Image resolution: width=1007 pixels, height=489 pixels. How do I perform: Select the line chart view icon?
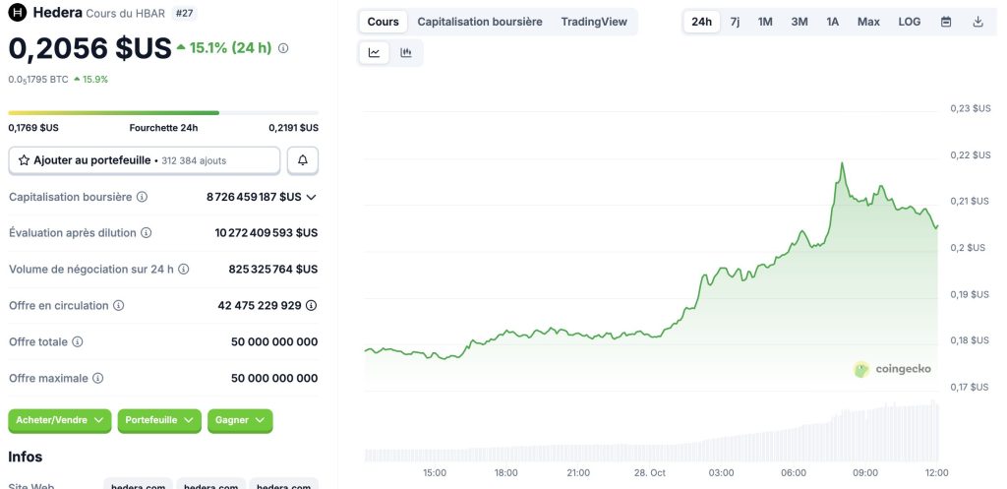point(375,53)
